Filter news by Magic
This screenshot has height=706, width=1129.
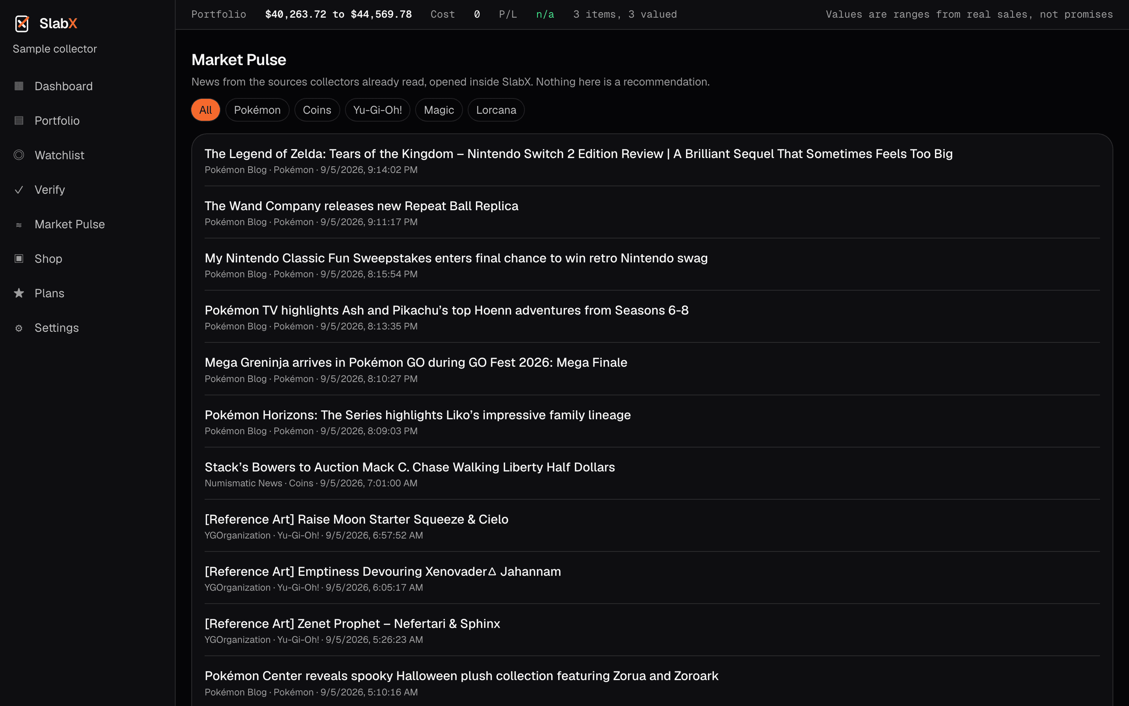tap(439, 110)
